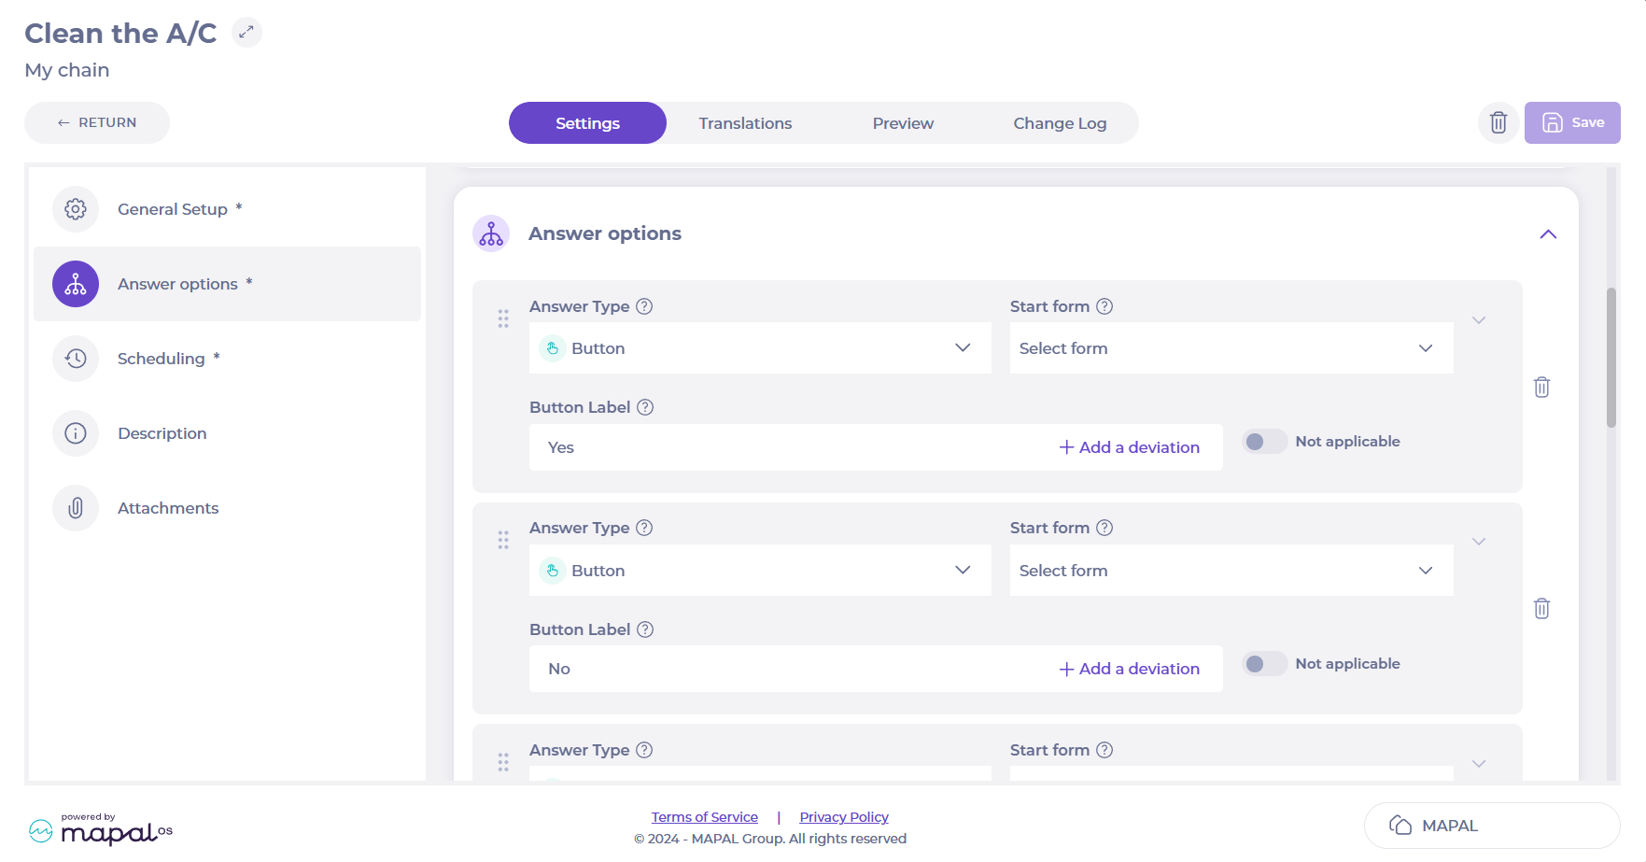
Task: Go to Scheduling in the sidebar
Action: coord(161,359)
